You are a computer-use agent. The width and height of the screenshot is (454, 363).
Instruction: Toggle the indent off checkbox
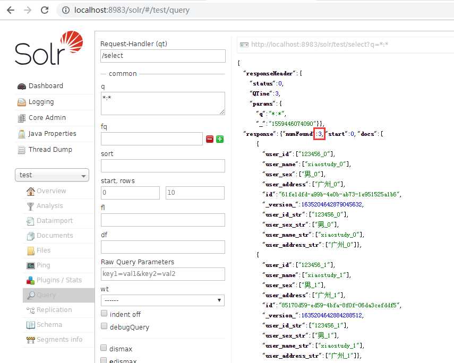click(104, 314)
